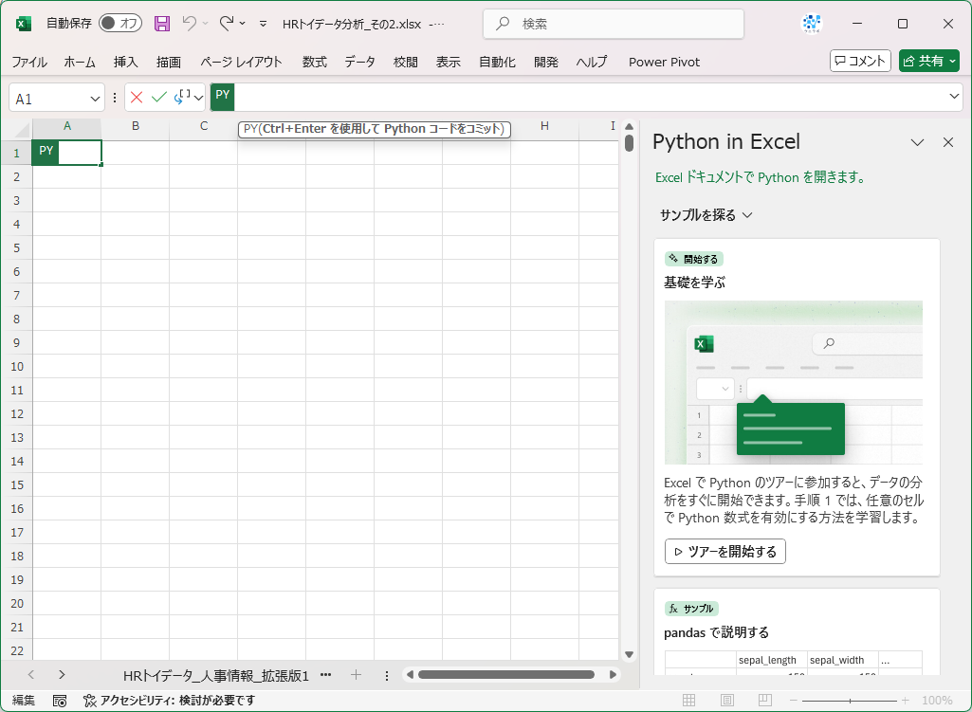The image size is (972, 712).
Task: Click the 共有 share button
Action: [928, 61]
